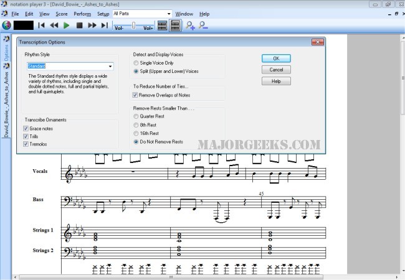Jump to the end of the song
Viewport: 405px width, 280px height.
(104, 26)
